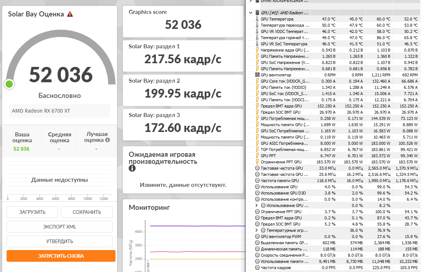Click circle icon of Использование GPU D3D row
This screenshot has height=272, width=423.
click(x=257, y=193)
